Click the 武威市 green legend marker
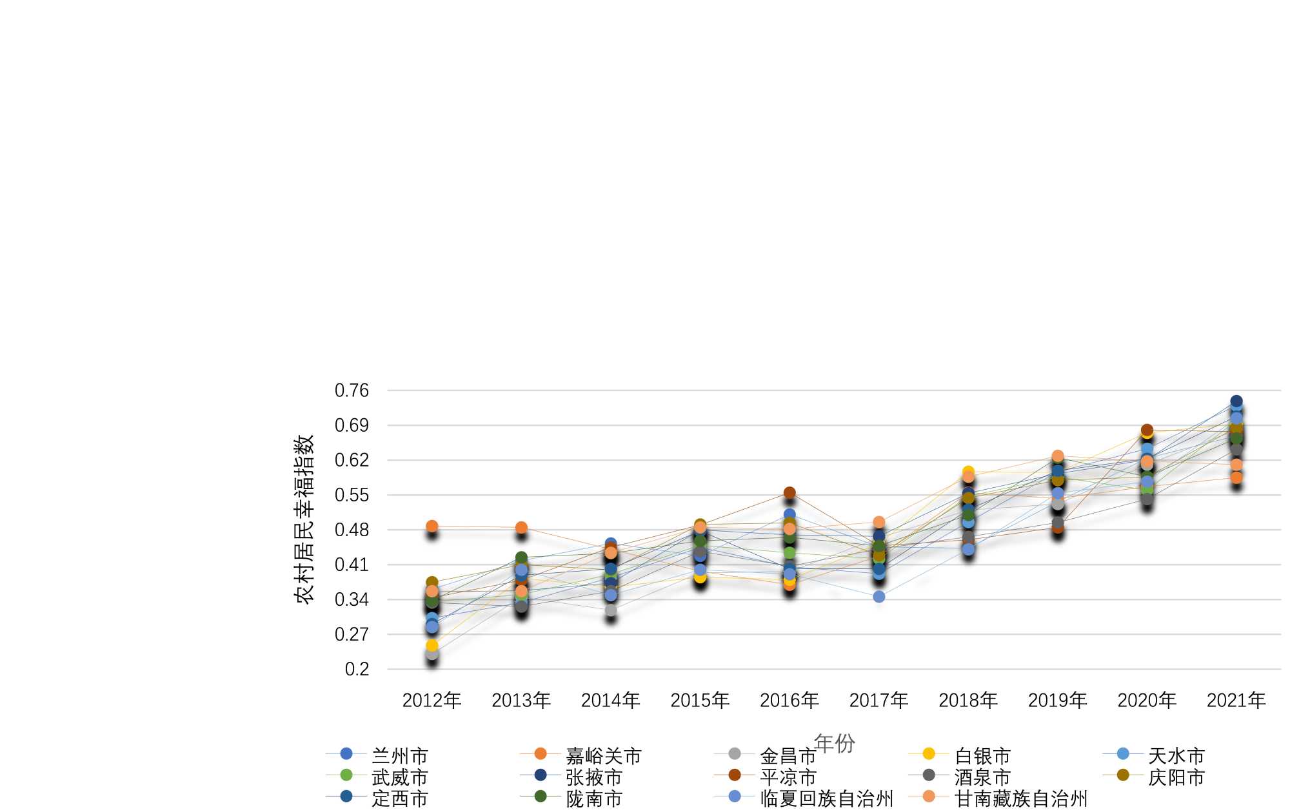Screen dimensions: 1290x812 click(346, 775)
